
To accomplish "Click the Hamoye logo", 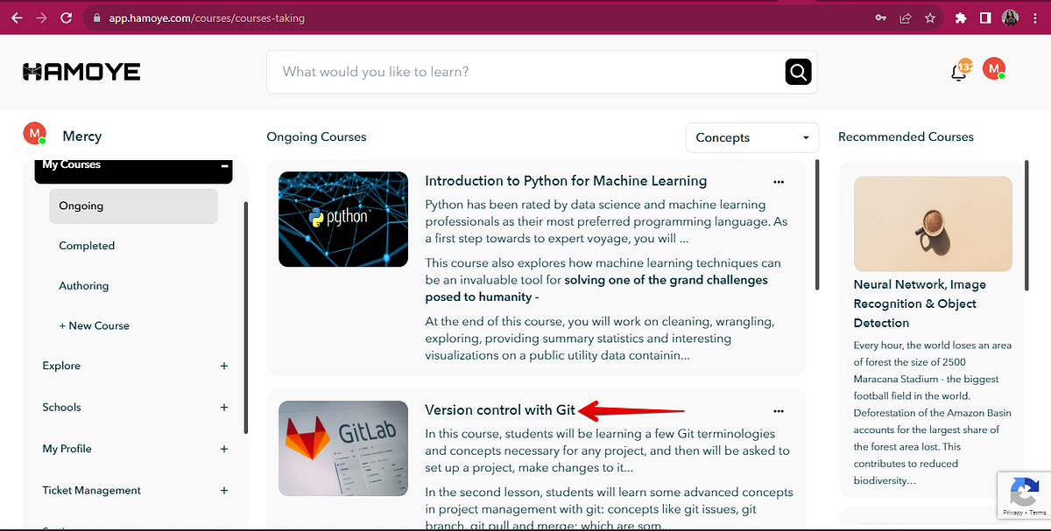I will (81, 71).
